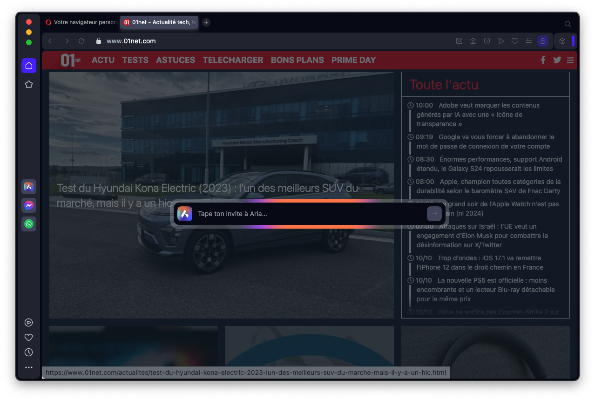595x400 pixels.
Task: Go back with the browser back arrow
Action: pos(50,41)
